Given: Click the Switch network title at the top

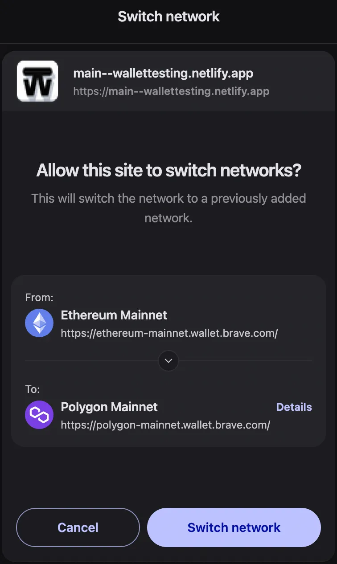Looking at the screenshot, I should coord(168,16).
